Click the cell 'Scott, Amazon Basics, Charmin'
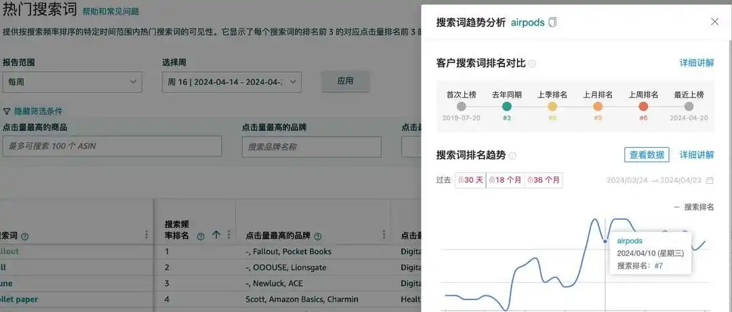The height and width of the screenshot is (312, 732). 302,299
